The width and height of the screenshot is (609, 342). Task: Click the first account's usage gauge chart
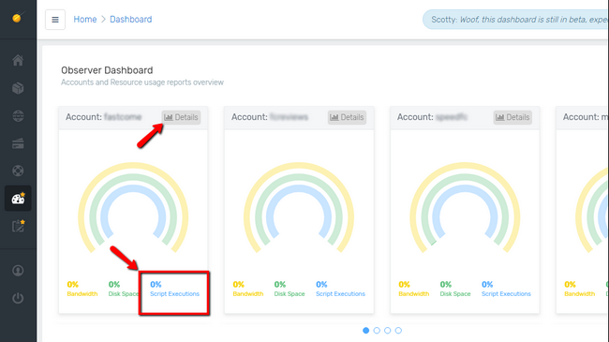click(x=133, y=208)
